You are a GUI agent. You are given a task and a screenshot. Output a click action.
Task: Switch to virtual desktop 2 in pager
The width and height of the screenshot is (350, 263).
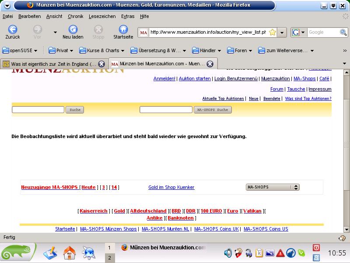(109, 258)
